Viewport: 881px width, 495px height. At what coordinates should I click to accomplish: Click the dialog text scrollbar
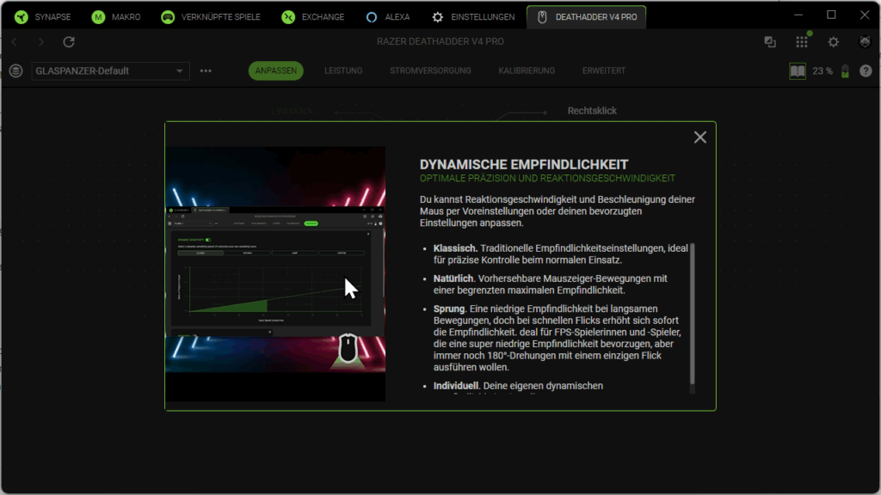[693, 315]
